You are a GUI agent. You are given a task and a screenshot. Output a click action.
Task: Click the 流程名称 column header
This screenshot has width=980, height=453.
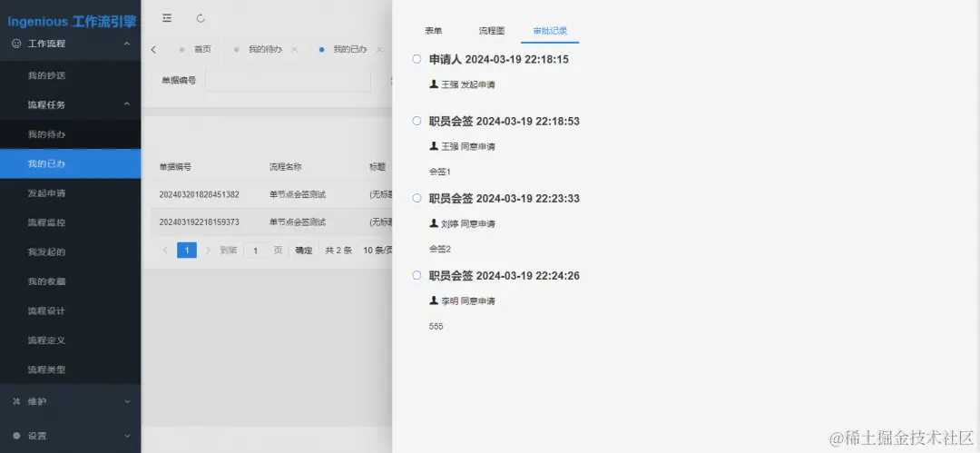coord(286,167)
